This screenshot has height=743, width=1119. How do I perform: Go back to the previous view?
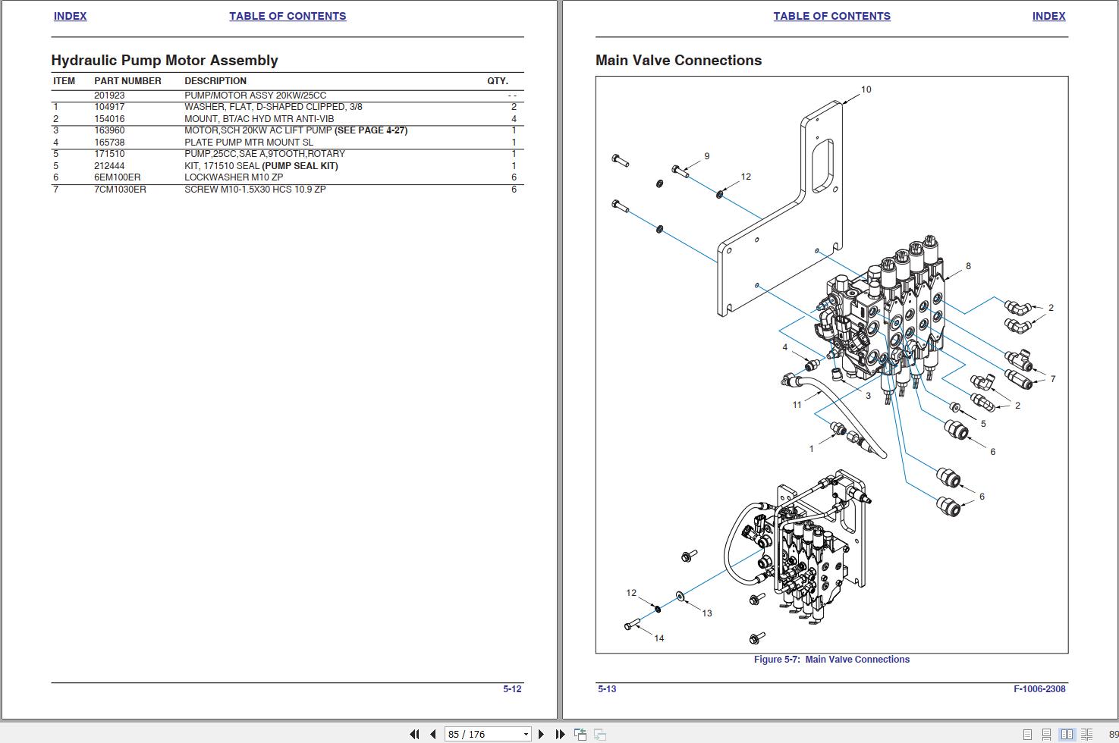coord(580,734)
